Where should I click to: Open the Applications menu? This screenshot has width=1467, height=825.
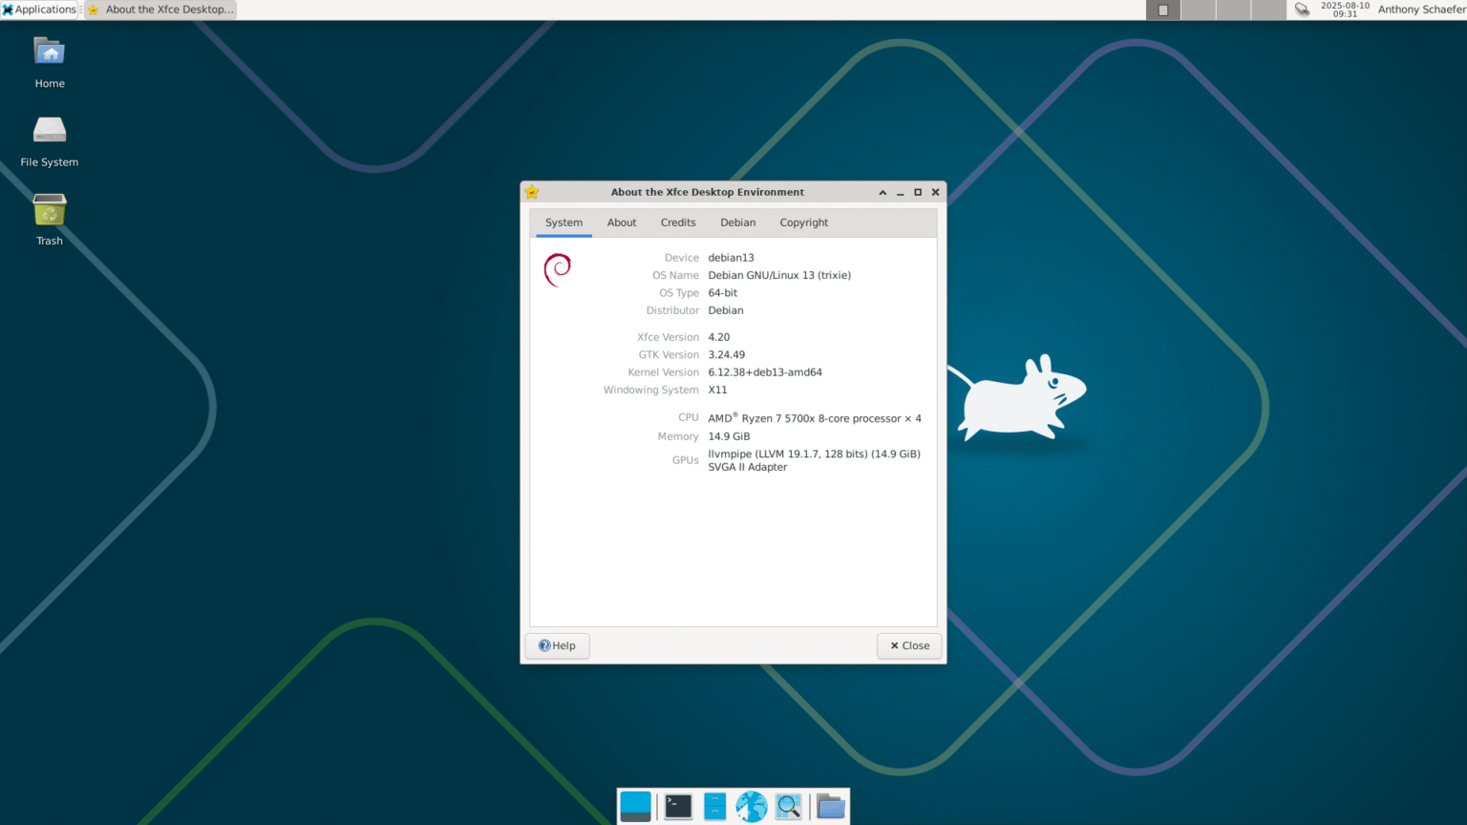coord(38,9)
